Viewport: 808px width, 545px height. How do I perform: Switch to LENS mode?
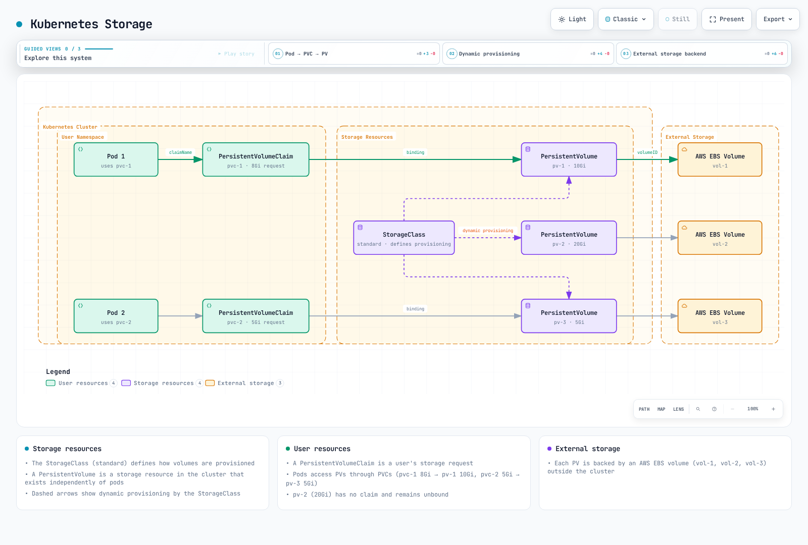678,409
